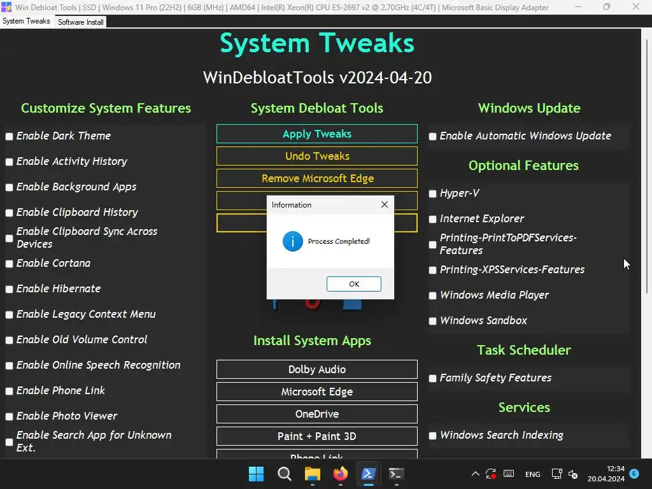
Task: Switch to the System Tweaks tab
Action: click(26, 21)
